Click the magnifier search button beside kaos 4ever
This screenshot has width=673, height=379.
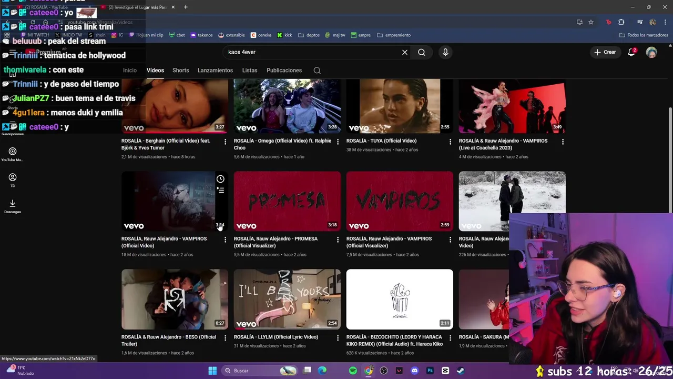[x=422, y=52]
